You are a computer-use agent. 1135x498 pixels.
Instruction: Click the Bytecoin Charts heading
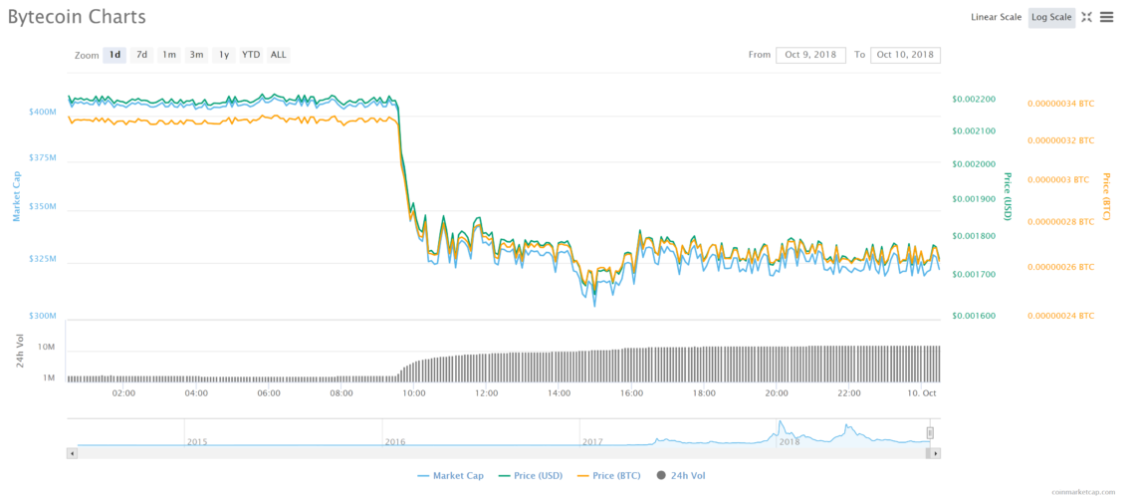77,17
